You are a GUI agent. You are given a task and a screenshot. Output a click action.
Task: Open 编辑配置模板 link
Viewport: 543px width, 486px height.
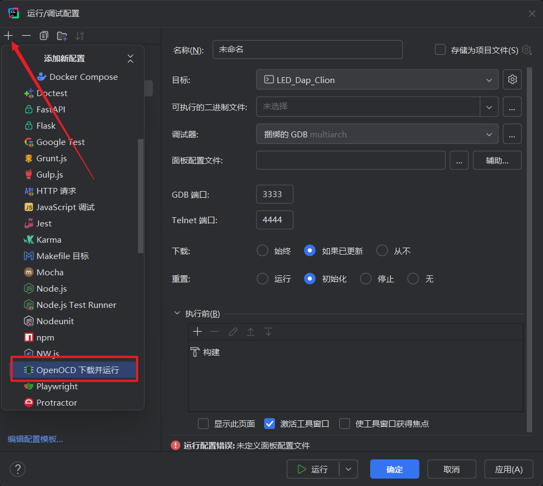pos(35,439)
